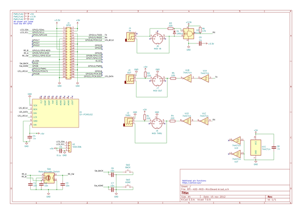Click the U1E unused inverter symbol
Screen dimensions: 302x214
236,140
